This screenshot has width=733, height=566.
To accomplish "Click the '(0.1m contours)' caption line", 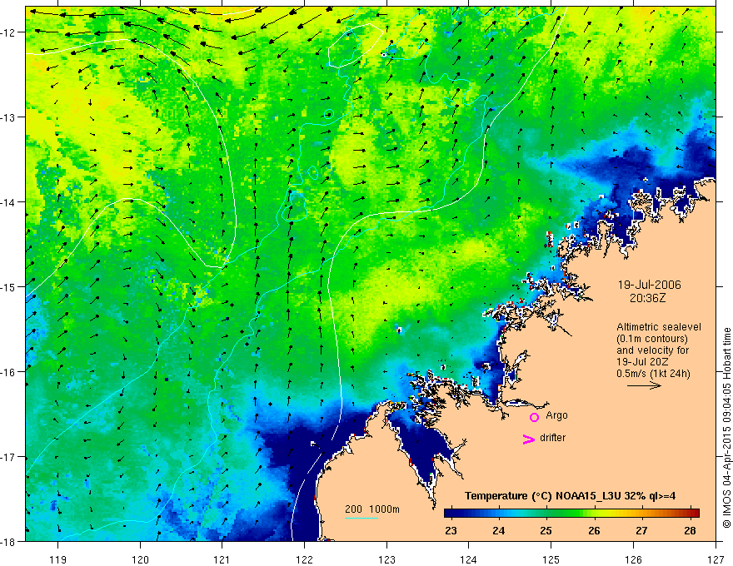I will click(x=652, y=339).
